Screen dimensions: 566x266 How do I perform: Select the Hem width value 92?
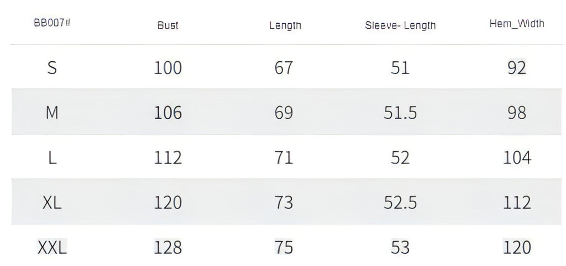tap(517, 68)
